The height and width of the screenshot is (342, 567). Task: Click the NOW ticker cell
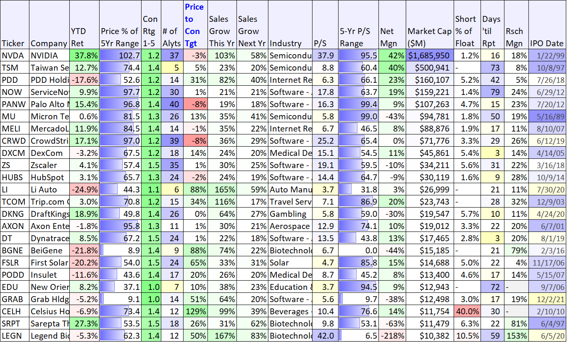click(15, 92)
